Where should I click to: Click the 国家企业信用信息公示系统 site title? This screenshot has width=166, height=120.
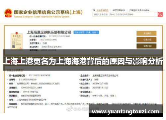click(48, 12)
